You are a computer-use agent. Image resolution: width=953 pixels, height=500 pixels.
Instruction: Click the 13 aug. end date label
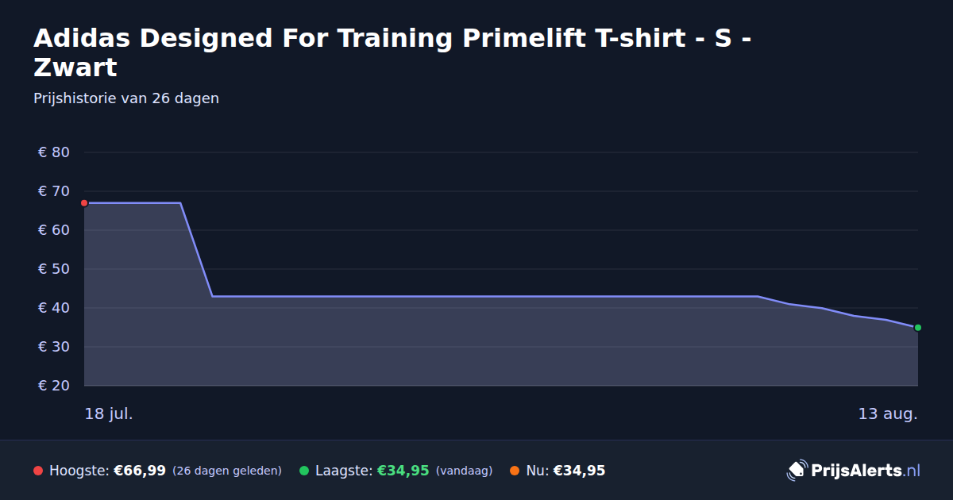point(888,413)
